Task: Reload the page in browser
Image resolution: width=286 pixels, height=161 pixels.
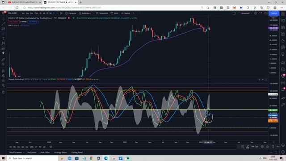Action: 17,8
